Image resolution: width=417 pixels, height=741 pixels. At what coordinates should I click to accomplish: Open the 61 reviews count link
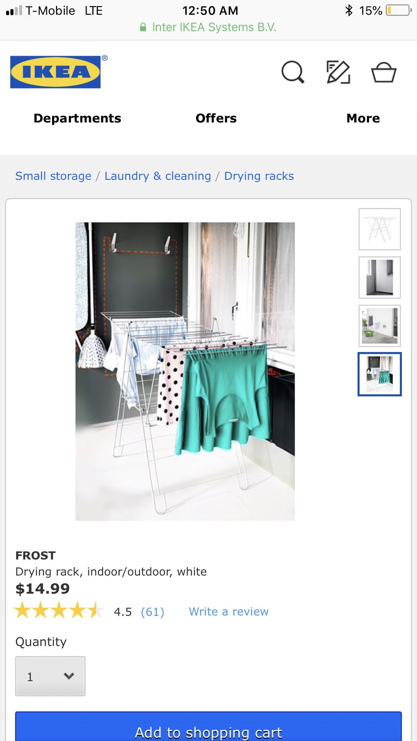(x=153, y=612)
